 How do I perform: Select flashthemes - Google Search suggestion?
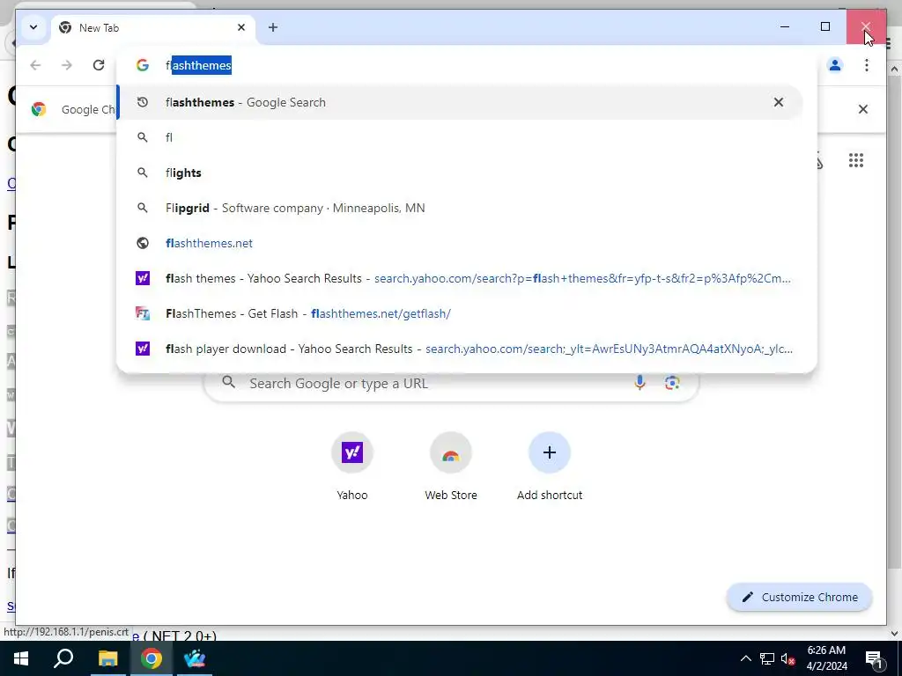tap(460, 102)
